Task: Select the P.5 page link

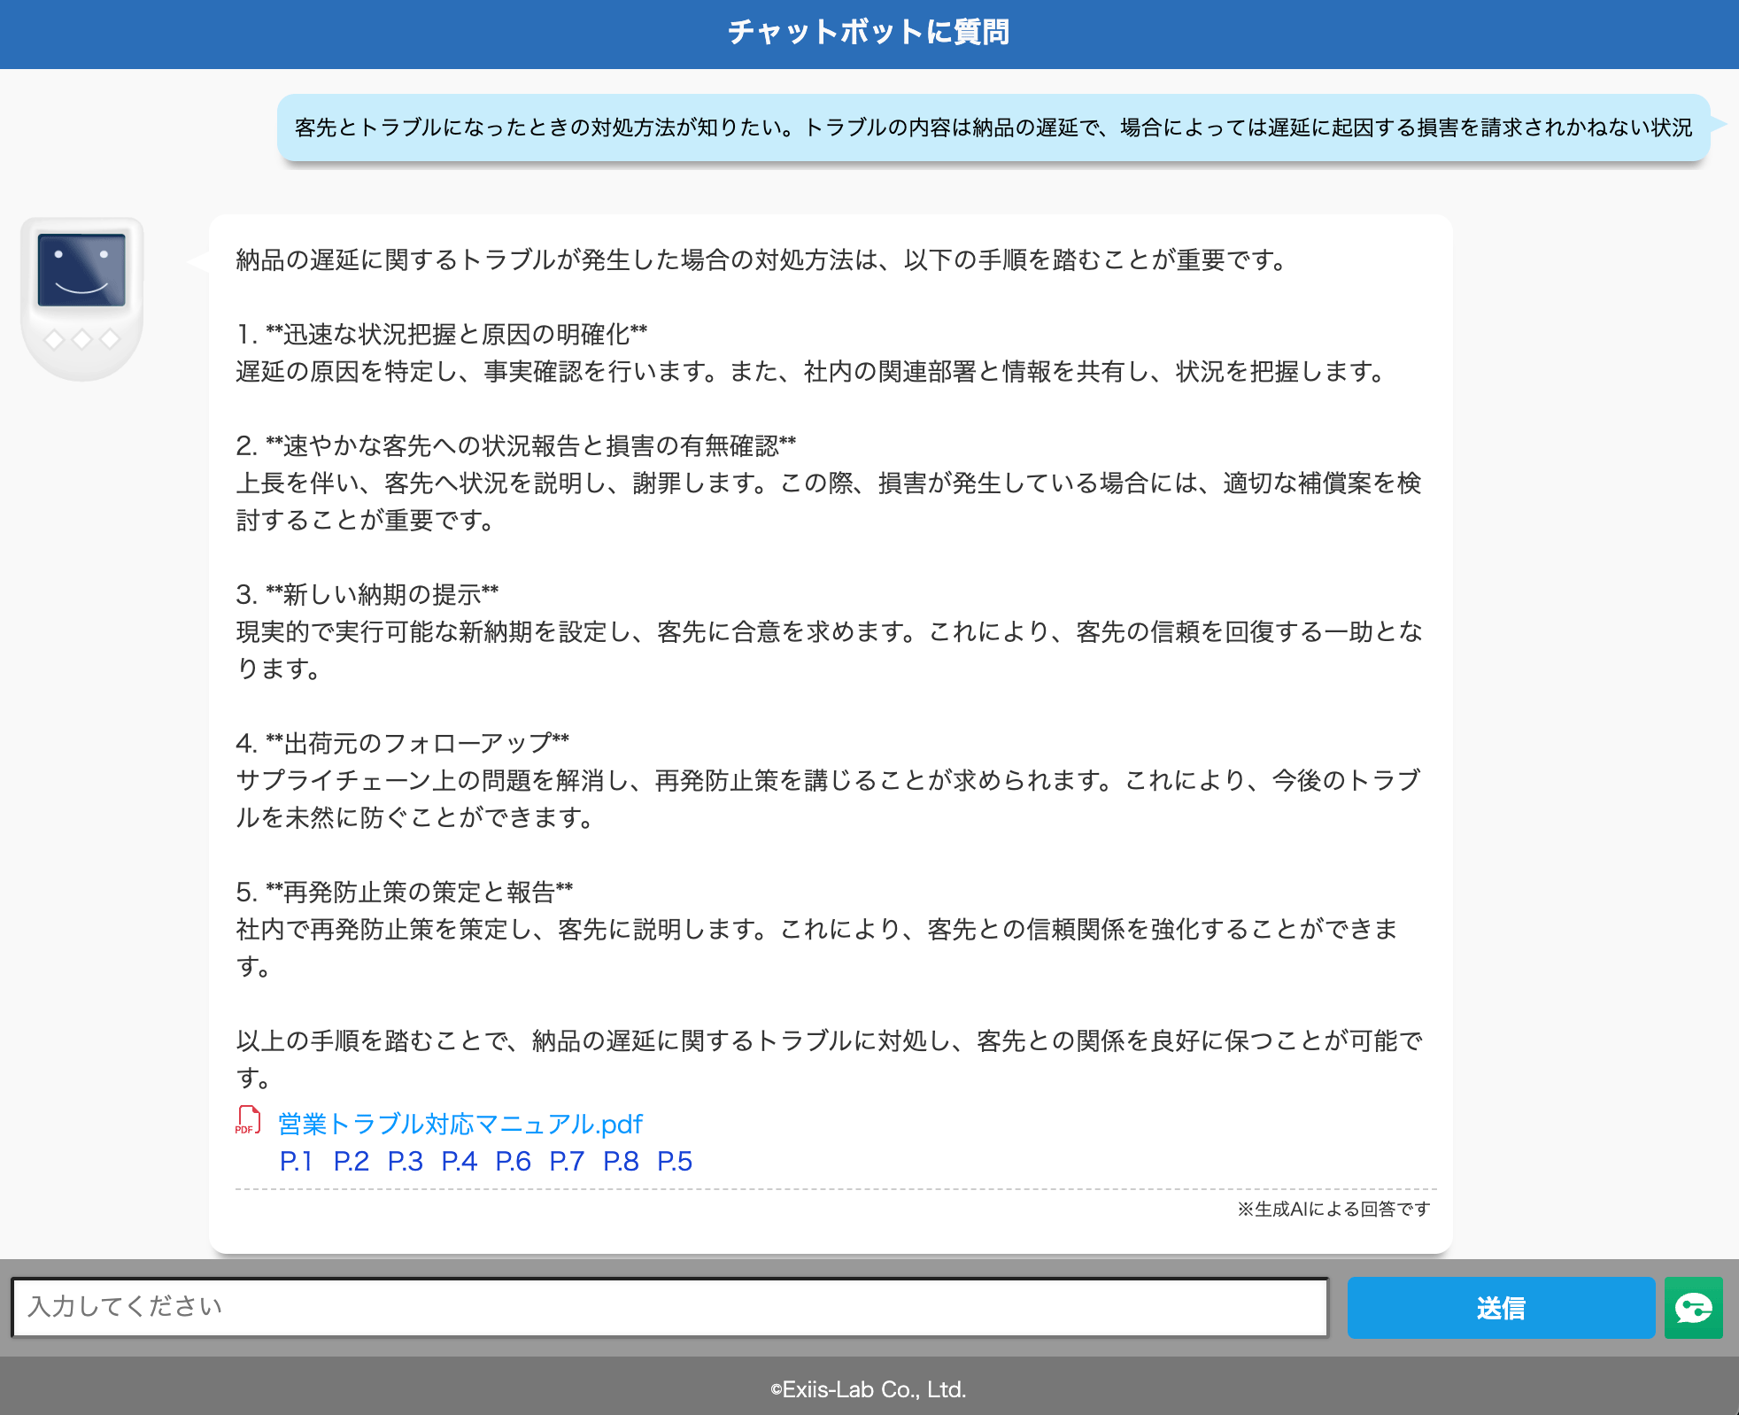Action: [675, 1161]
